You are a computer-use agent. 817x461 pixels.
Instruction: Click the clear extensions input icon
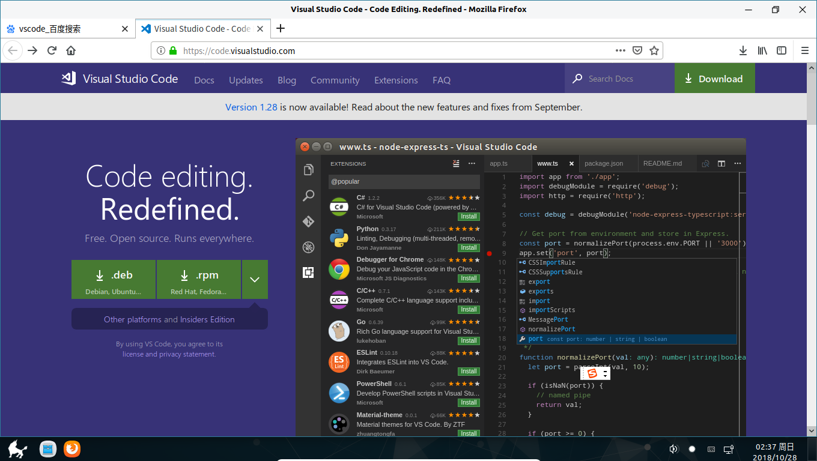456,163
